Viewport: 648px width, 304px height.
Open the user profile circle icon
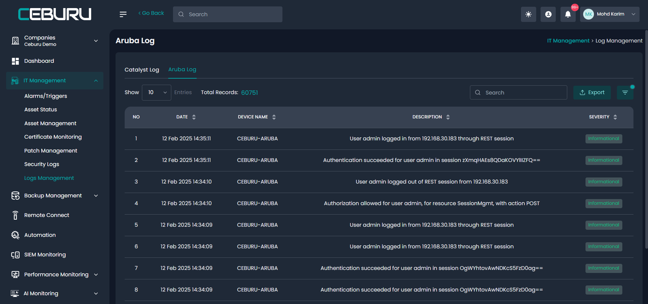pyautogui.click(x=548, y=14)
